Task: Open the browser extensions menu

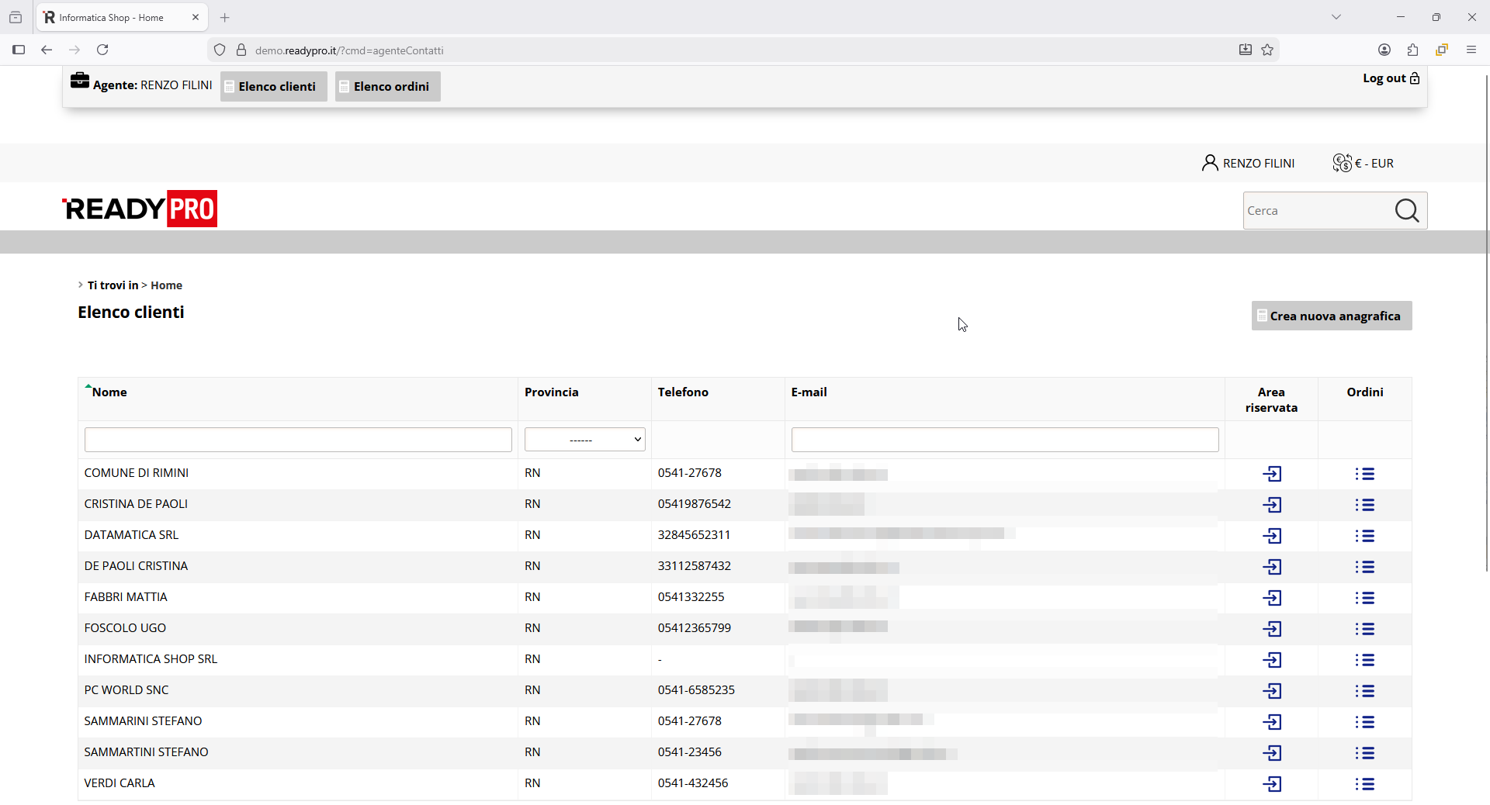Action: pos(1412,50)
